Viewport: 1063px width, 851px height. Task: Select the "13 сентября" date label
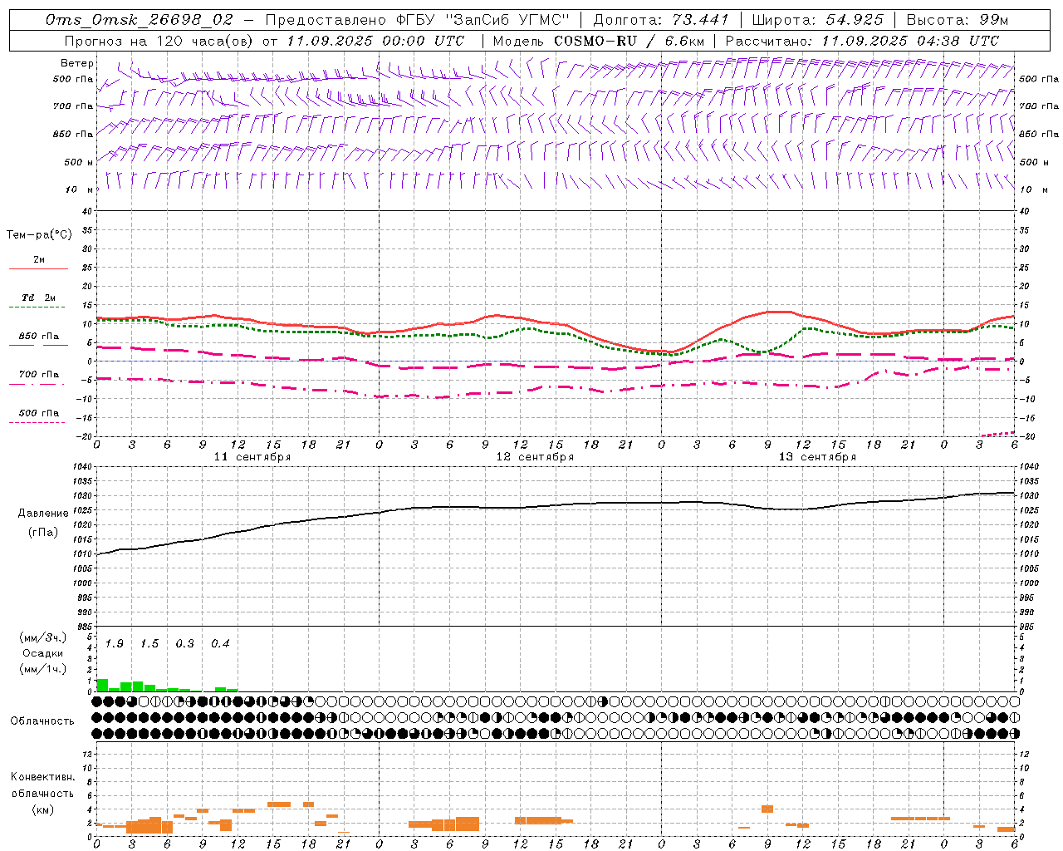[817, 457]
